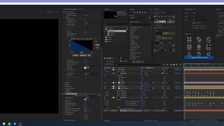Open the Easing dropdown set to Expo
224x126 pixels.
[200, 13]
